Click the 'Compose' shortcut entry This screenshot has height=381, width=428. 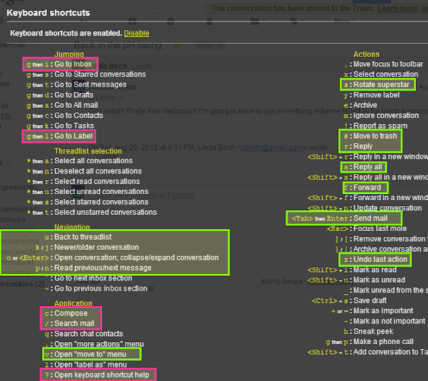coord(66,313)
